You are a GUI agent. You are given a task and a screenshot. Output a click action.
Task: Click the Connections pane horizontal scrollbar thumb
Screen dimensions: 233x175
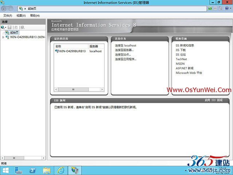click(x=14, y=158)
